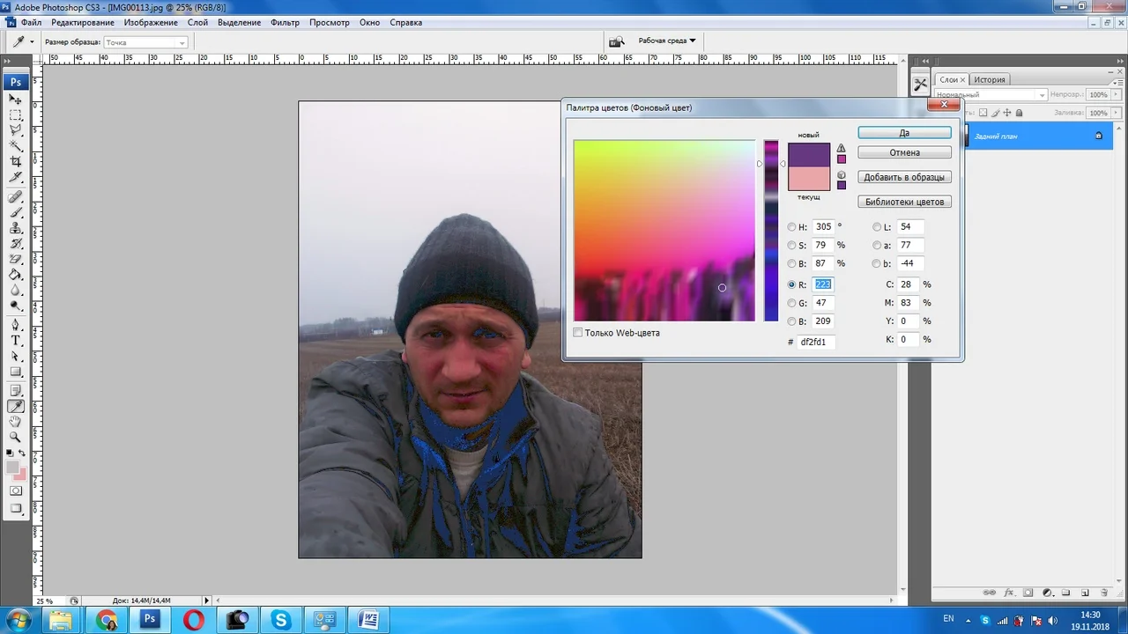The height and width of the screenshot is (634, 1128).
Task: Select the Move tool in the toolbox
Action: click(16, 100)
